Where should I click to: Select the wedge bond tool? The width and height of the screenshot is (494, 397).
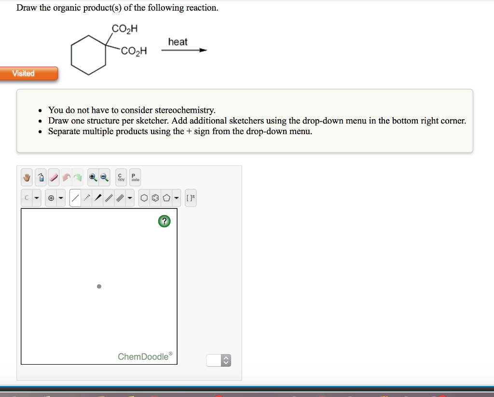click(98, 198)
